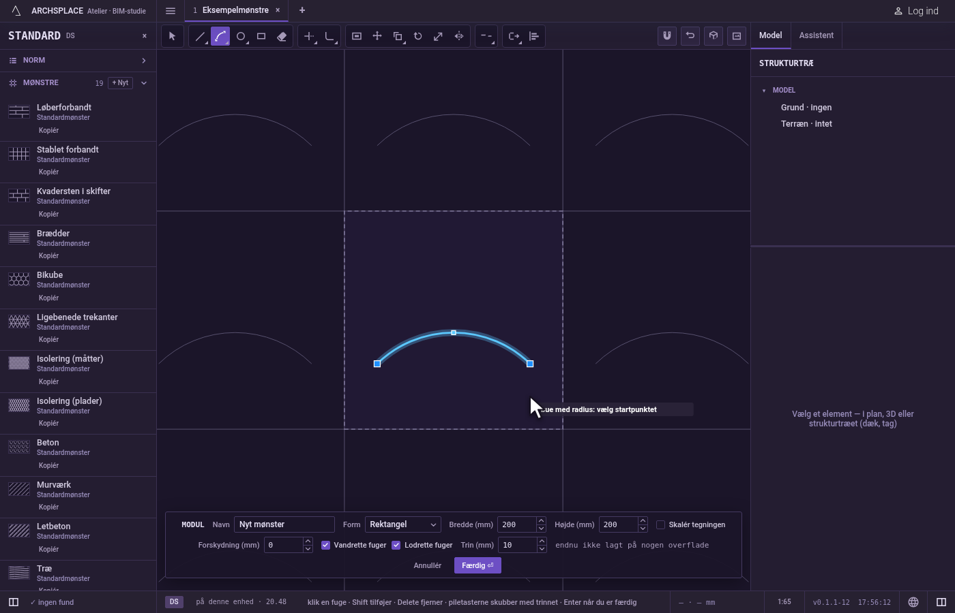955x613 pixels.
Task: Click Annullér to cancel the module
Action: [x=428, y=565]
